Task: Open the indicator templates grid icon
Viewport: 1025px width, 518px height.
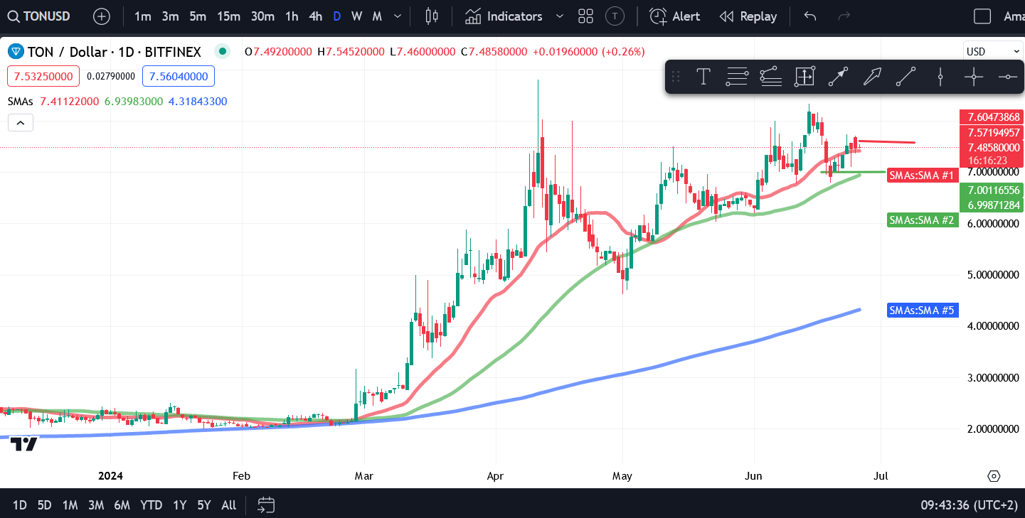Action: pyautogui.click(x=585, y=16)
